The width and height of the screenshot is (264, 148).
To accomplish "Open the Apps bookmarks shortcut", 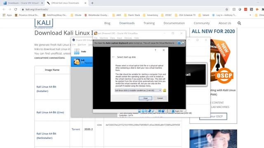I will pyautogui.click(x=7, y=15).
